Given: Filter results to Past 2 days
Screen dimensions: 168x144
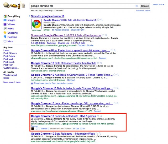Looking at the screenshot, I should click(x=9, y=56).
